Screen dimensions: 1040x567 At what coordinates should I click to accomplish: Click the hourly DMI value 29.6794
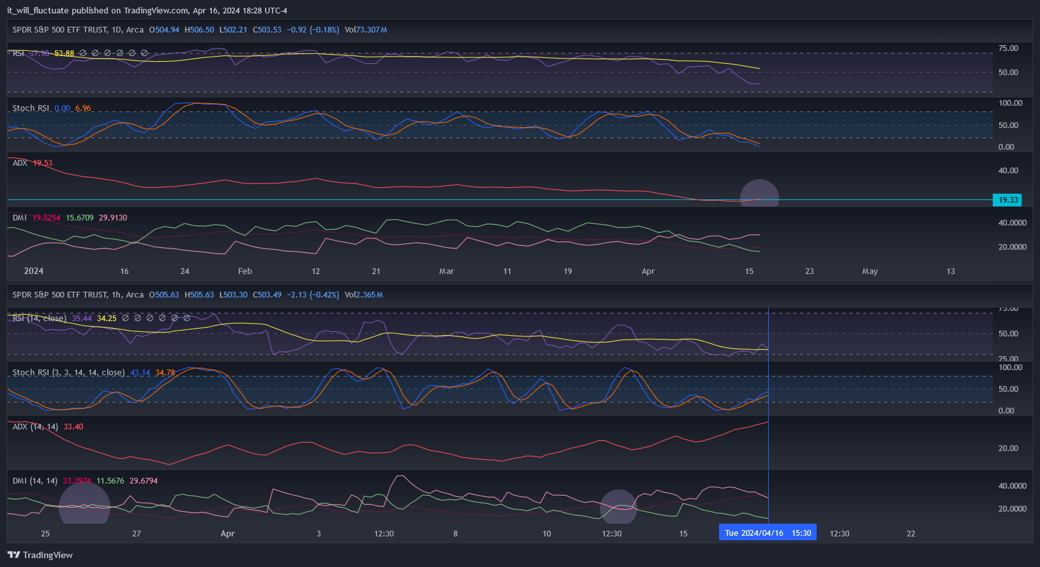click(x=144, y=481)
